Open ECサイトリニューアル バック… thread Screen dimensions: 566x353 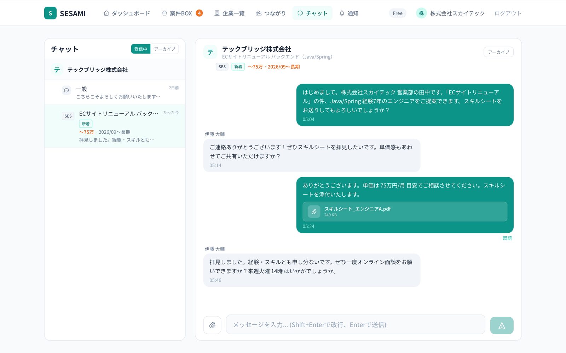[x=115, y=126]
